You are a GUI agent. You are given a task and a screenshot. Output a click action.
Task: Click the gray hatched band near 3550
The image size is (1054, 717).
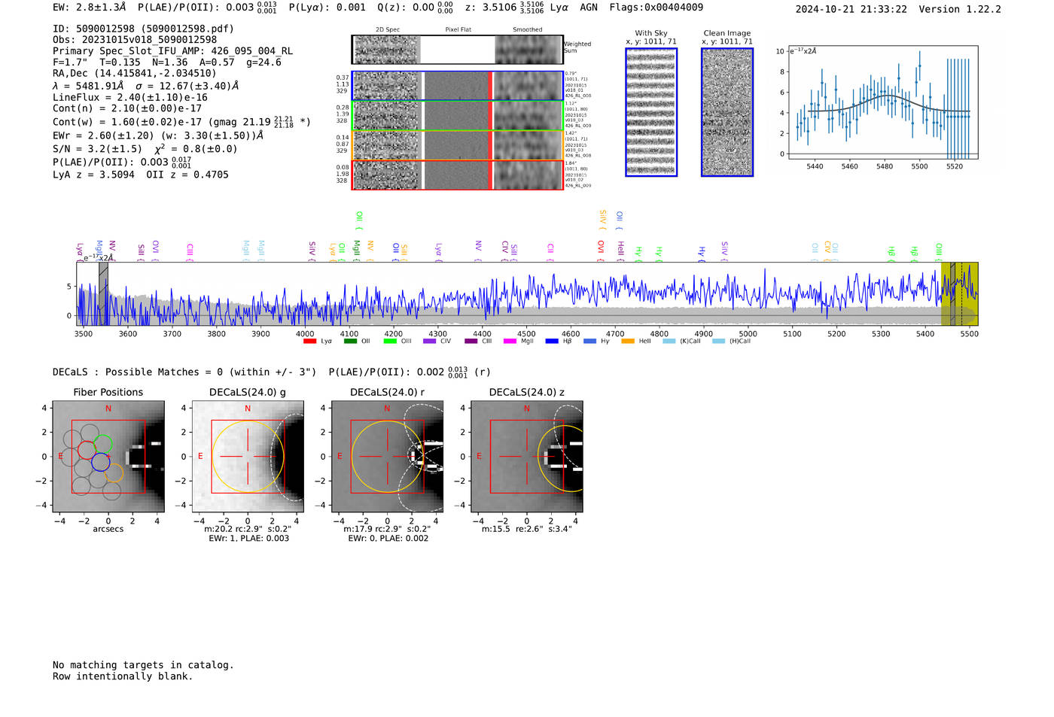coord(103,293)
